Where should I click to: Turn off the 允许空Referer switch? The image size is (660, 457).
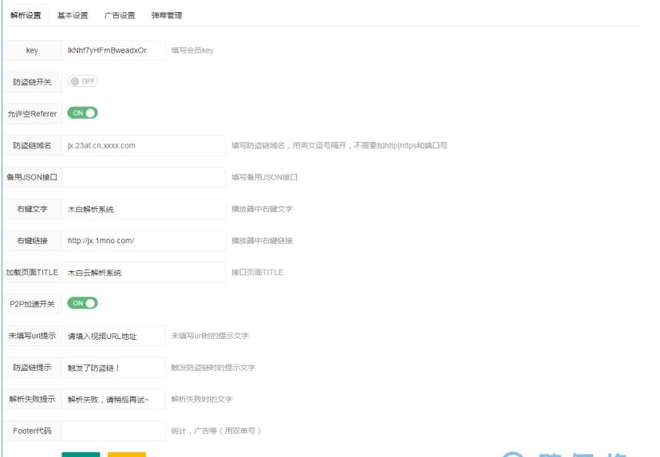82,113
